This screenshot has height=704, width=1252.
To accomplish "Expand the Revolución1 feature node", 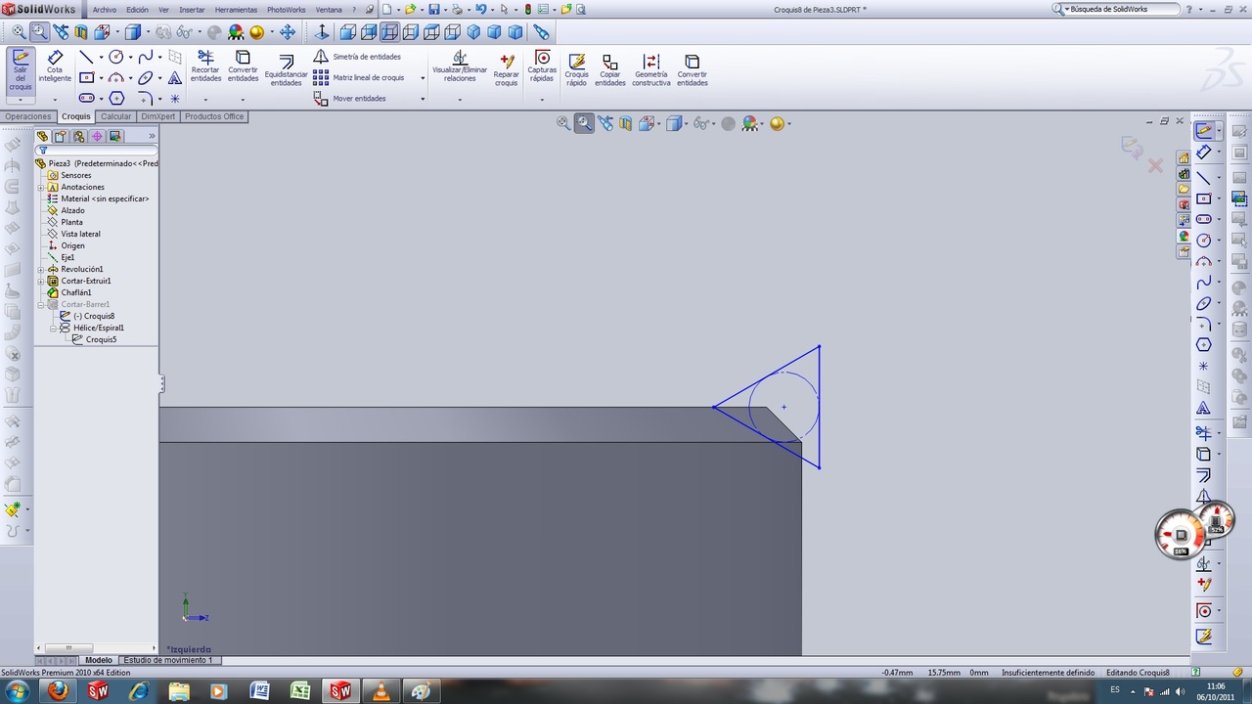I will pos(41,269).
